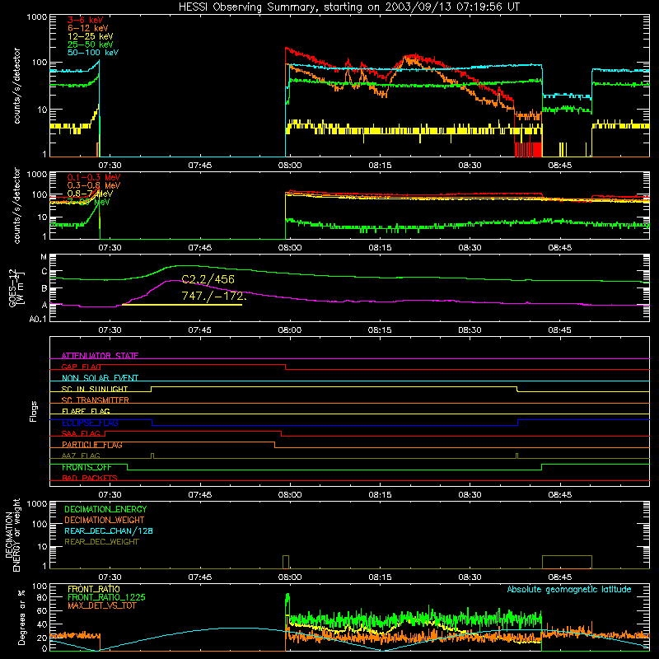Click the 08:45 tick label under top panel
The image size is (659, 659).
(560, 166)
